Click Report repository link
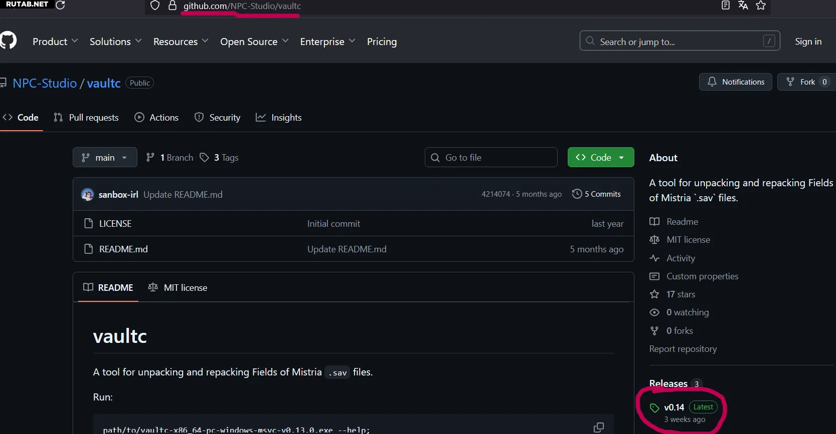This screenshot has height=434, width=836. point(683,348)
